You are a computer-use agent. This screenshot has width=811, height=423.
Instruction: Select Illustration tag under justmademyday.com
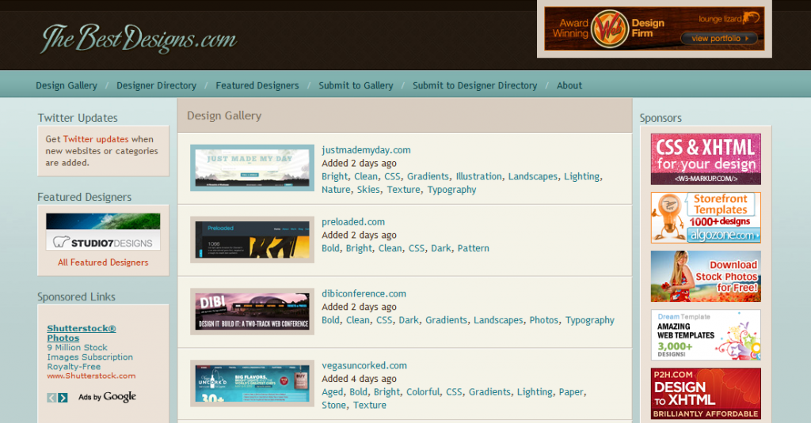[478, 176]
